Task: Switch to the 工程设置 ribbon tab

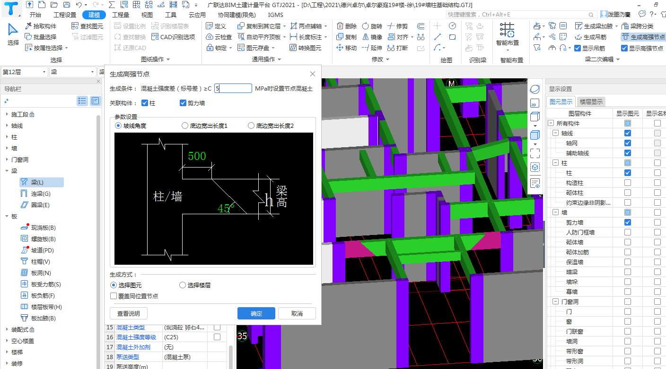Action: coord(65,15)
